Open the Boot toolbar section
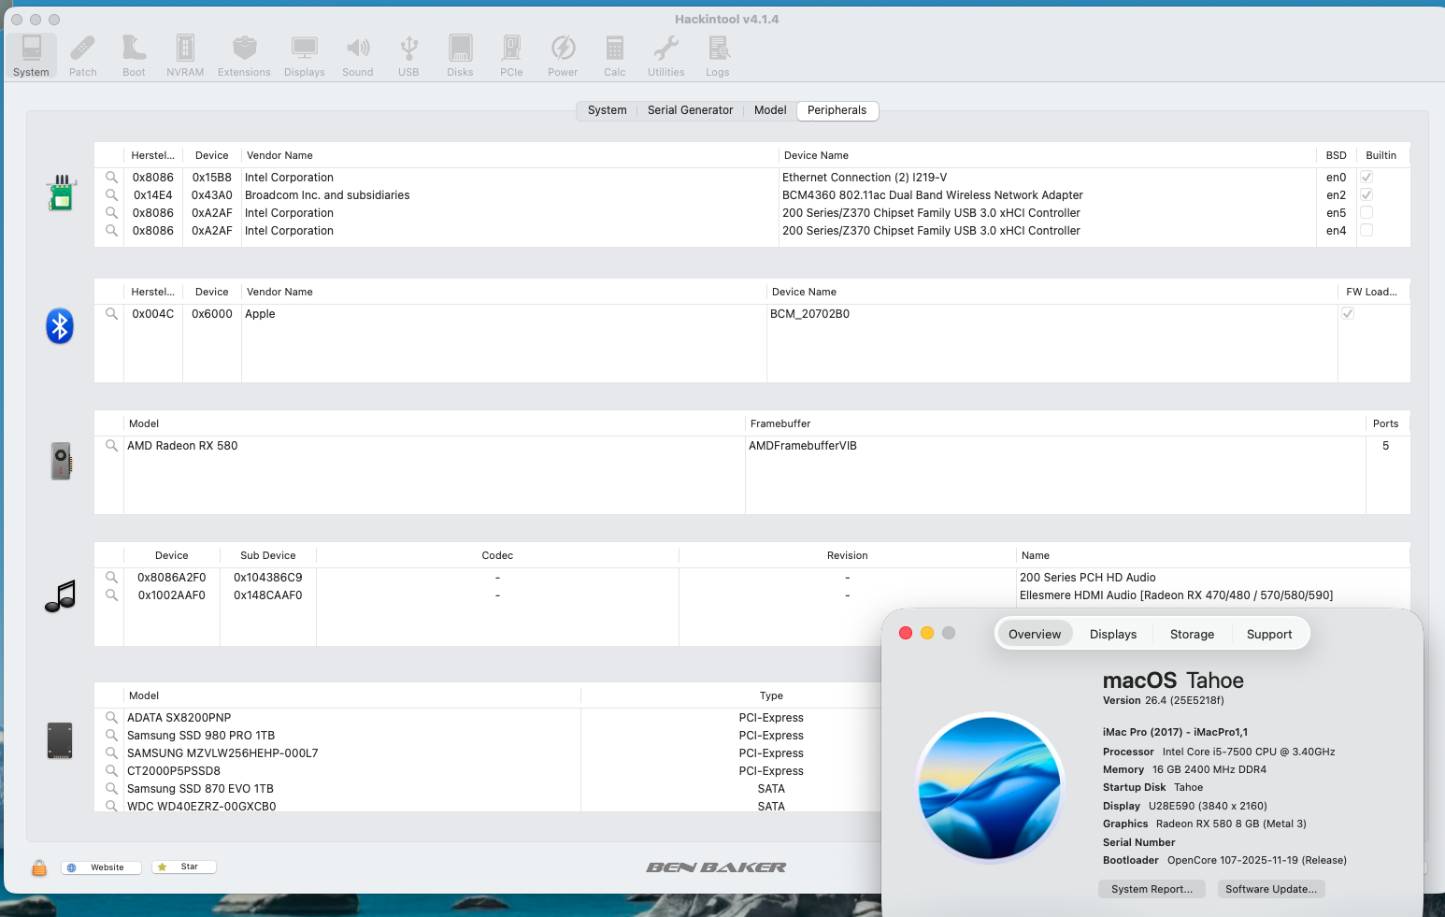 coord(134,55)
